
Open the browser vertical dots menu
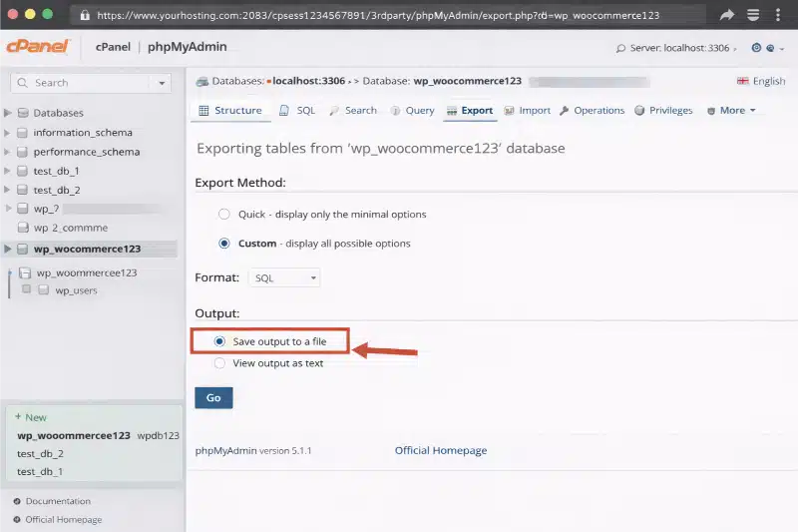[x=778, y=15]
